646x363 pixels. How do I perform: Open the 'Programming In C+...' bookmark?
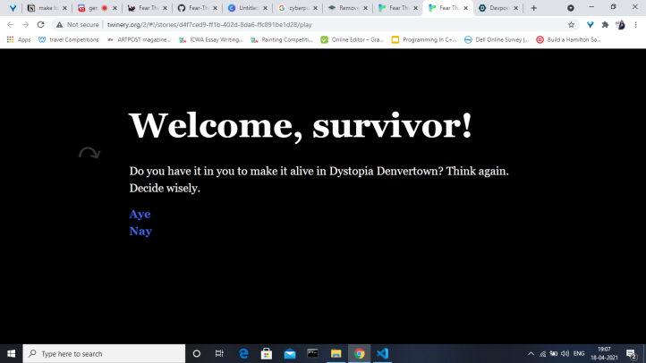424,39
